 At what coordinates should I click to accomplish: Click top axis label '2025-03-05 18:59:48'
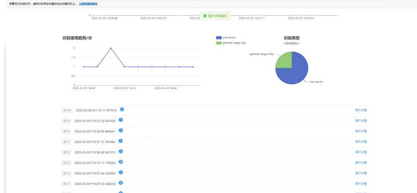(x=104, y=18)
